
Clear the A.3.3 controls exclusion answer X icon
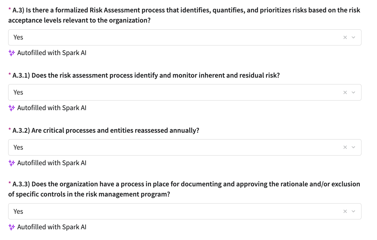pyautogui.click(x=345, y=211)
